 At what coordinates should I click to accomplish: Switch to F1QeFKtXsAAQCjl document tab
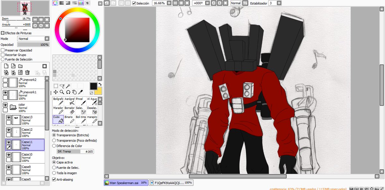[x=171, y=183]
